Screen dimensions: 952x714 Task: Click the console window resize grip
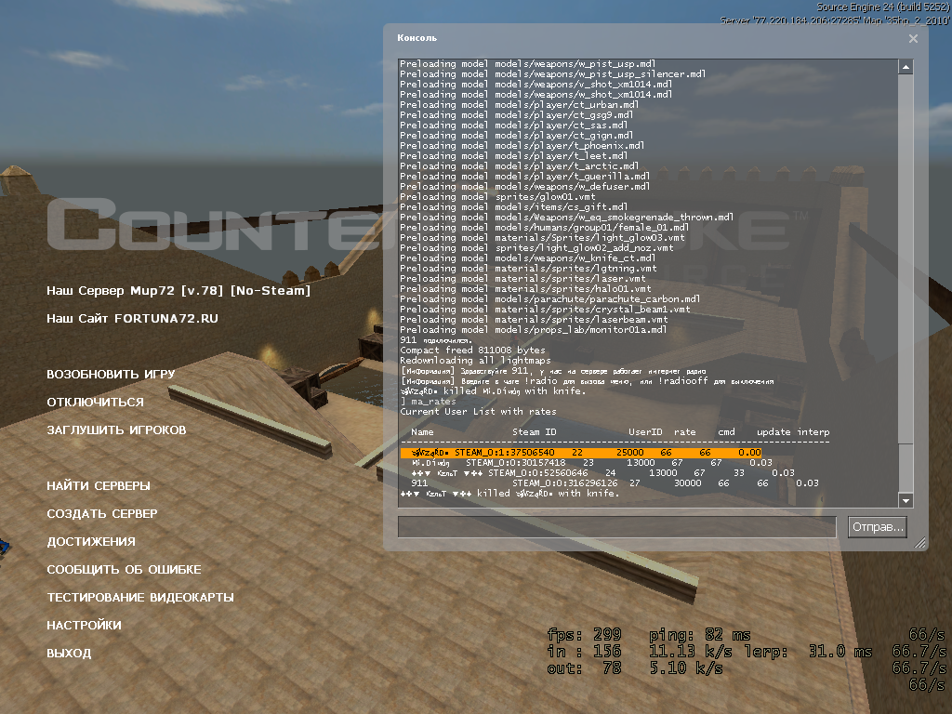click(x=920, y=543)
